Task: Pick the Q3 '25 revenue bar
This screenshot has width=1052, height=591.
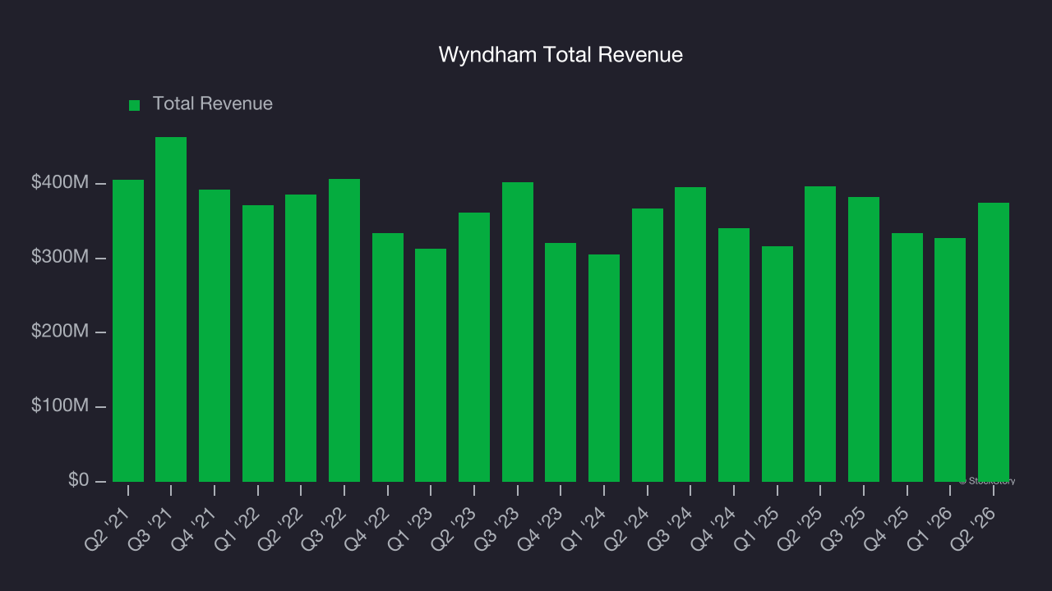Action: [864, 339]
